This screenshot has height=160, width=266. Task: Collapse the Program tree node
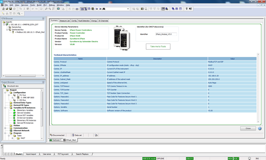coord(5,133)
